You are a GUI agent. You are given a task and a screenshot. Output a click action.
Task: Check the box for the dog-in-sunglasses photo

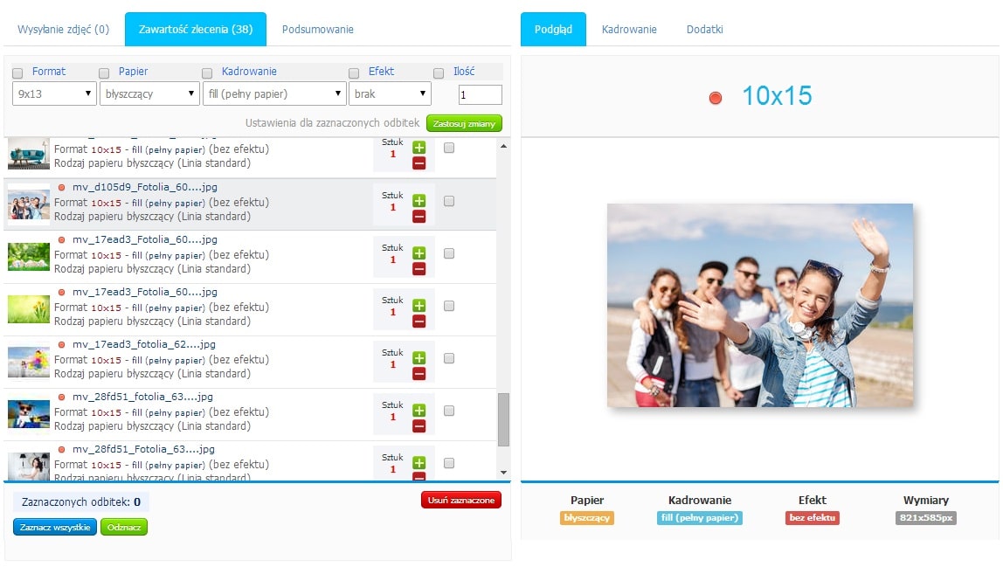[x=449, y=411]
